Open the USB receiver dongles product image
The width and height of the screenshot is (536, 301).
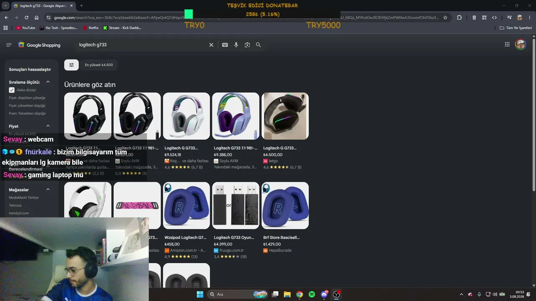[236, 206]
